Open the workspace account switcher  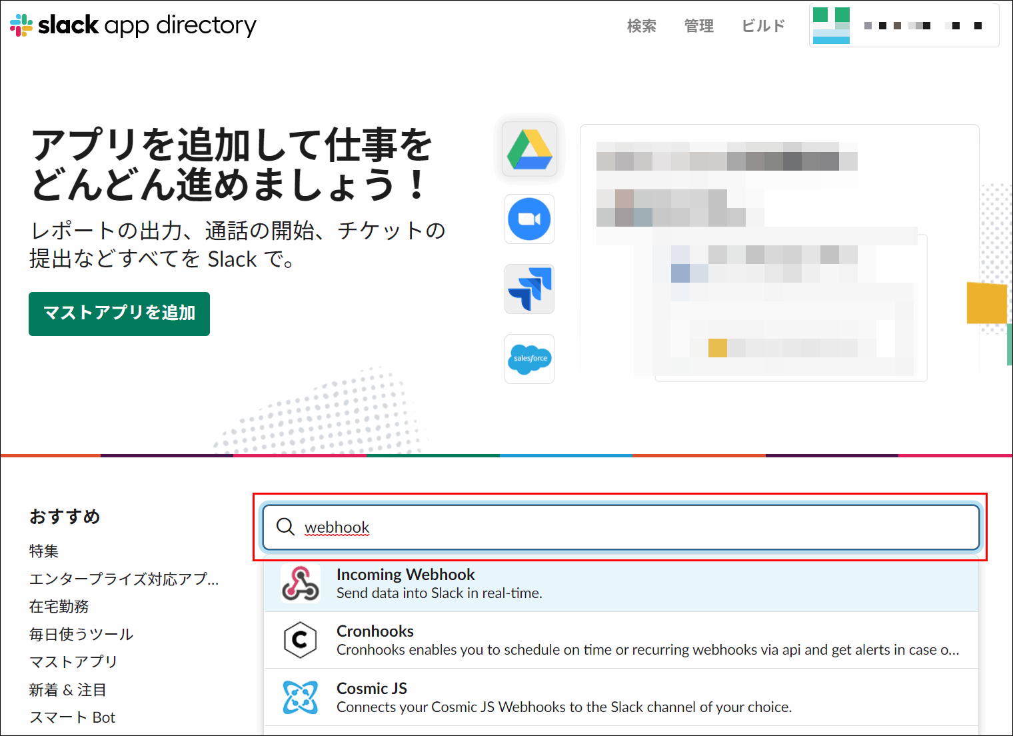point(904,25)
